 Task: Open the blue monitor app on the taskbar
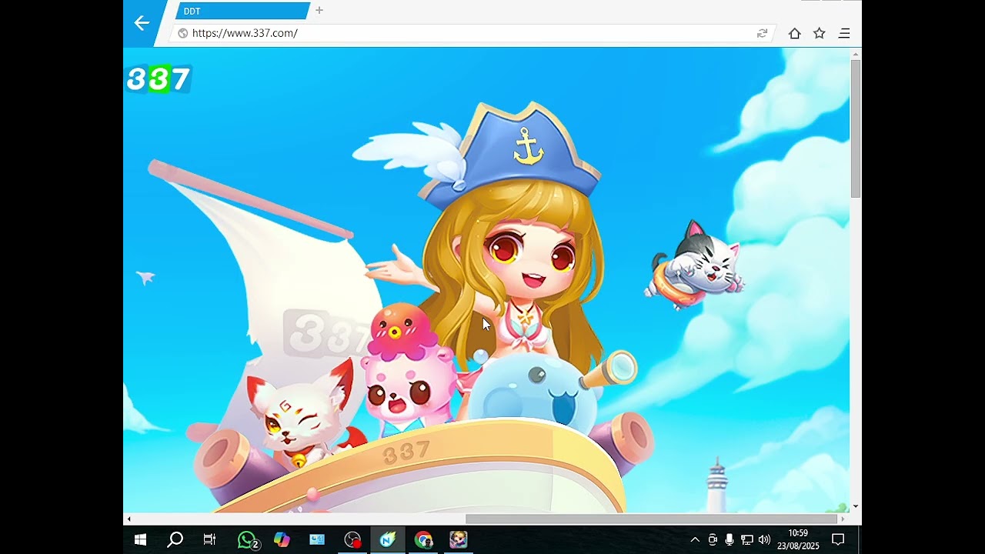[x=317, y=540]
